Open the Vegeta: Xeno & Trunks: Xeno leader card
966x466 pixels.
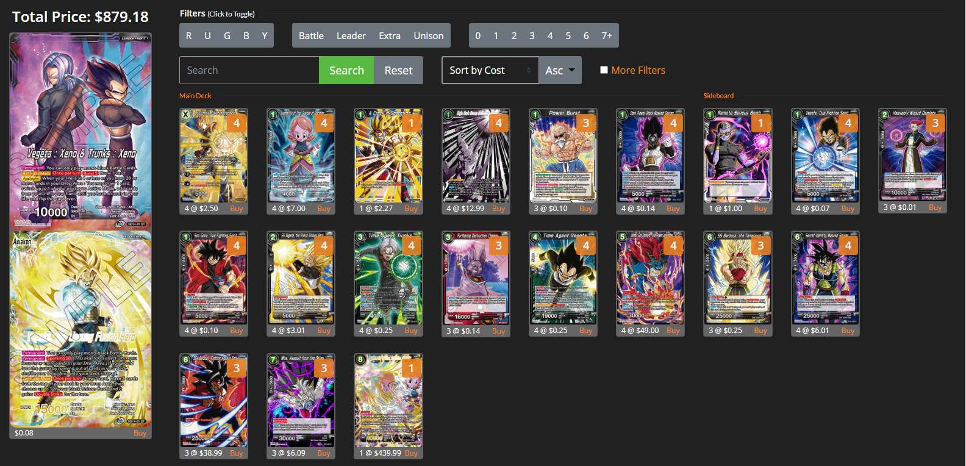[x=80, y=131]
